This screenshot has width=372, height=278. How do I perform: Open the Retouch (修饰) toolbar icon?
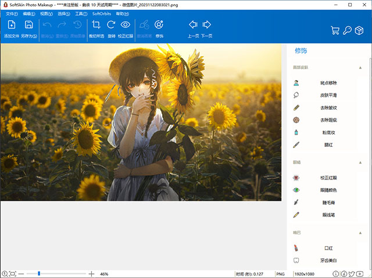[x=159, y=26]
